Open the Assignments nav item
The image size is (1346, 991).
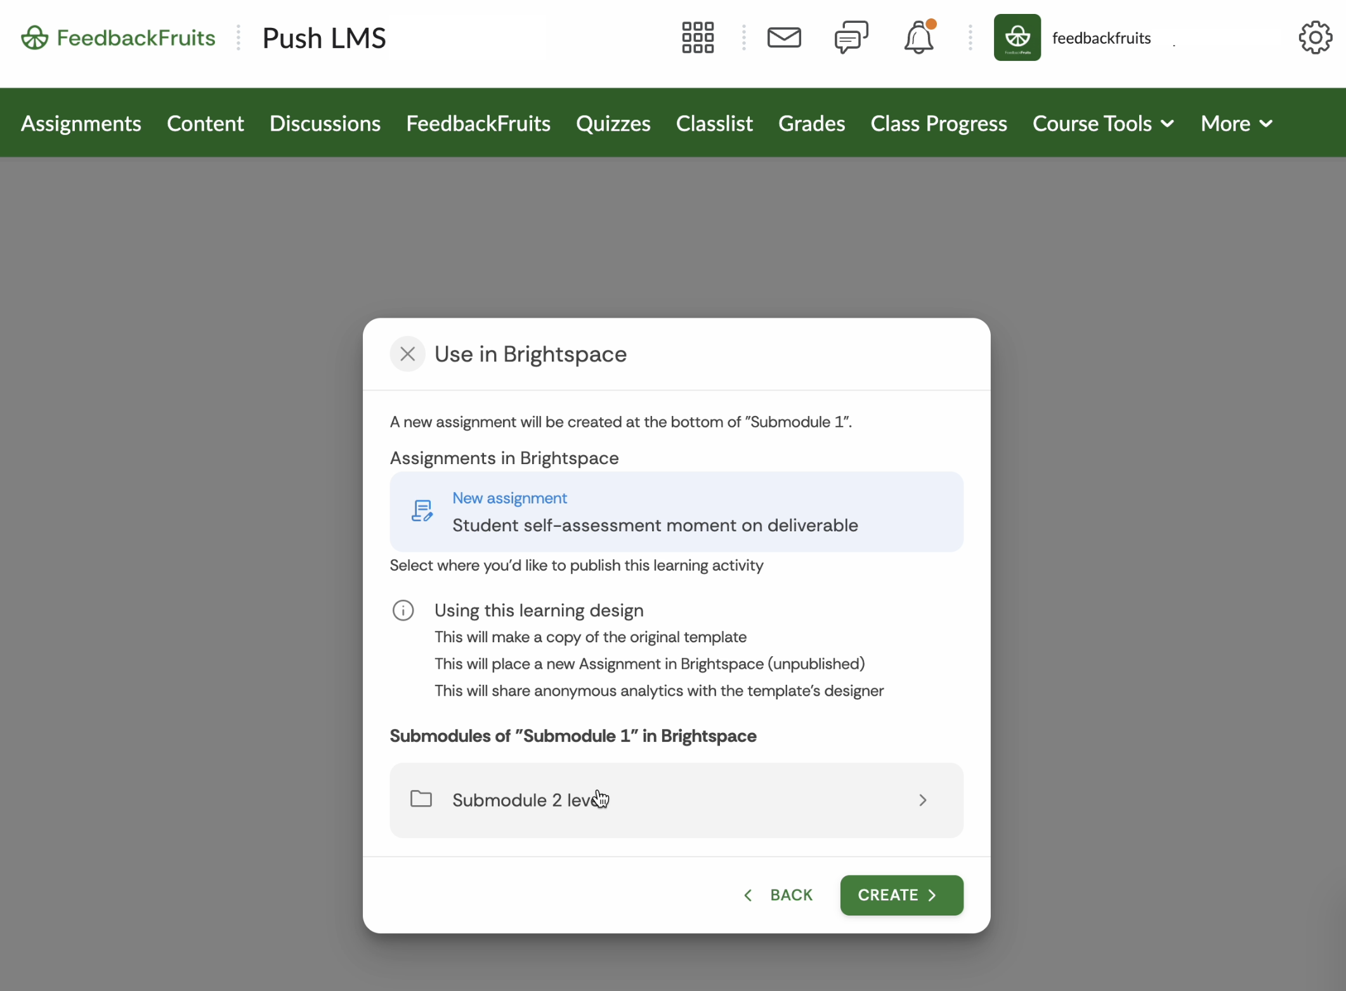point(81,124)
